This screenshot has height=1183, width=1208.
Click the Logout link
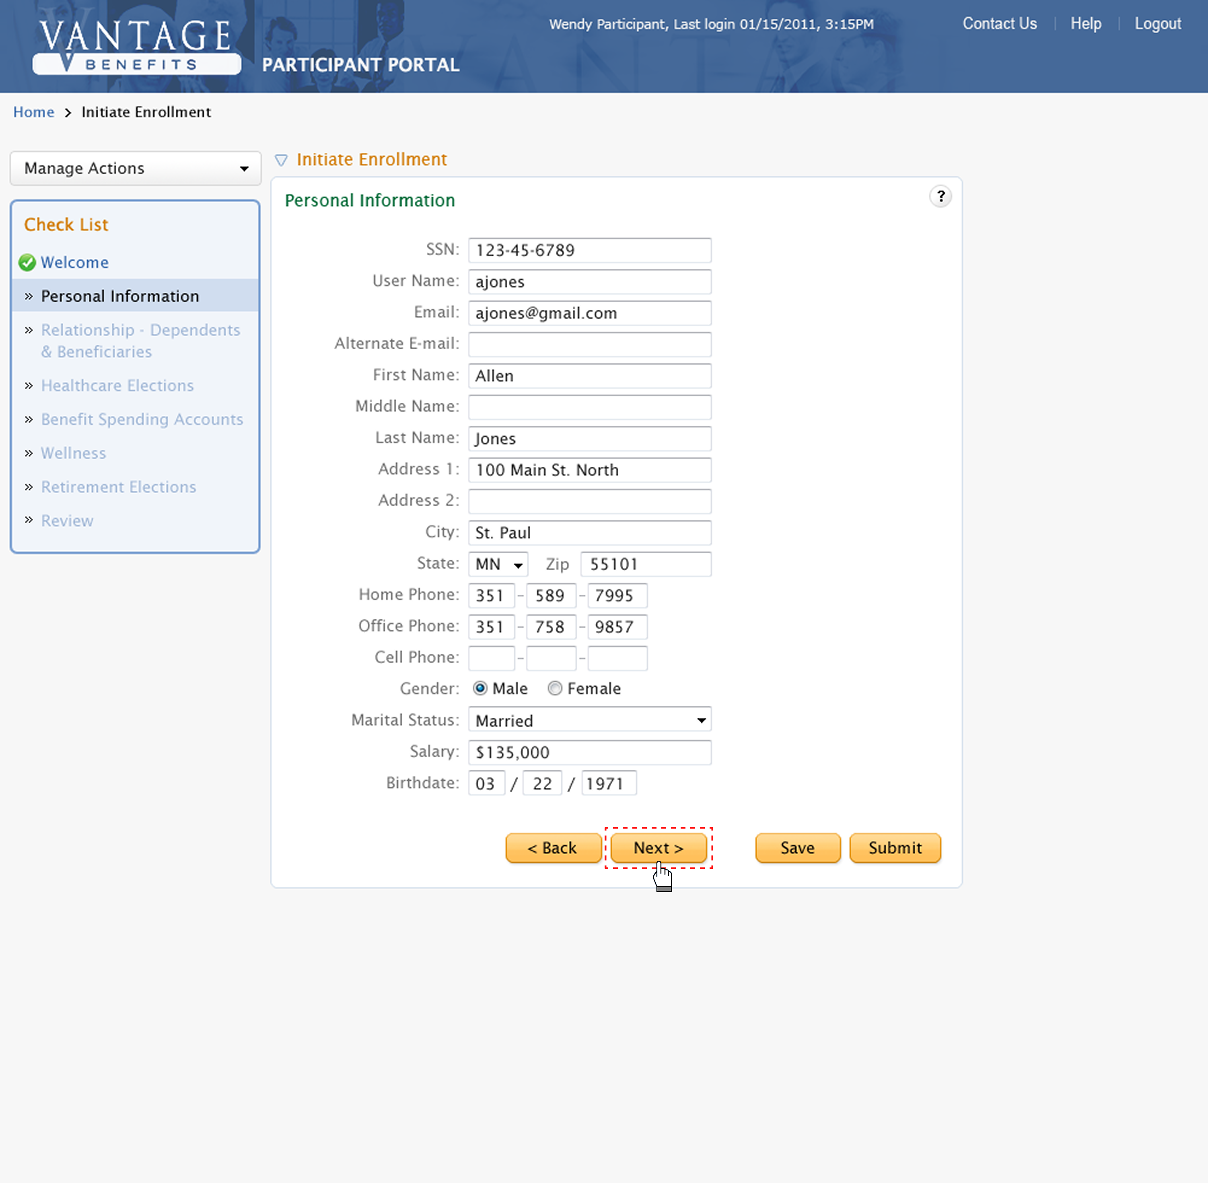click(x=1157, y=24)
